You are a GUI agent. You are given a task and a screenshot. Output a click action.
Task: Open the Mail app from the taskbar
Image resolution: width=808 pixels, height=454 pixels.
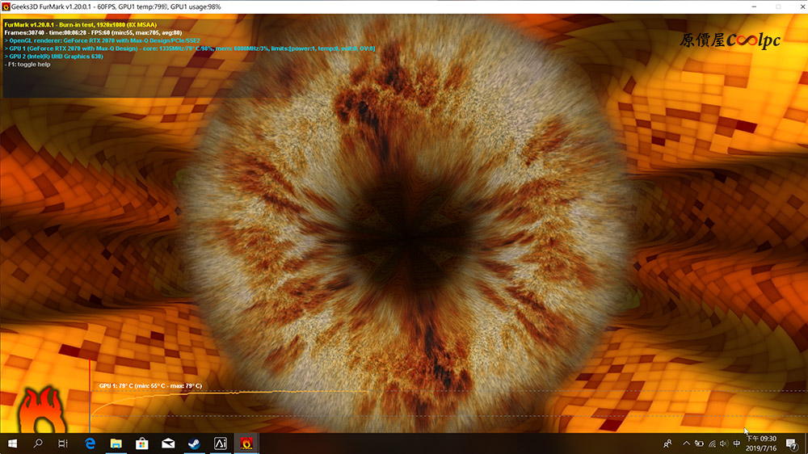click(168, 443)
